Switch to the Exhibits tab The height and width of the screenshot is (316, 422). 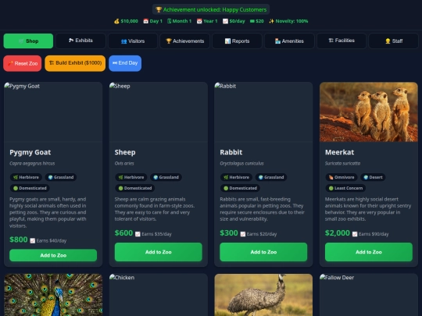80,41
